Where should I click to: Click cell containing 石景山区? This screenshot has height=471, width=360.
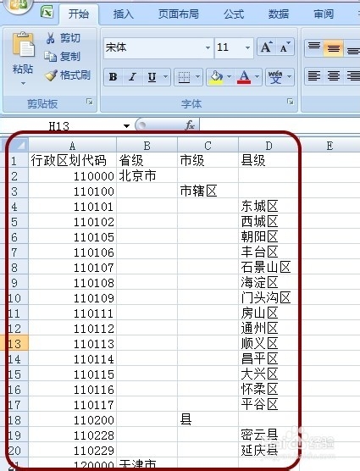tap(269, 268)
